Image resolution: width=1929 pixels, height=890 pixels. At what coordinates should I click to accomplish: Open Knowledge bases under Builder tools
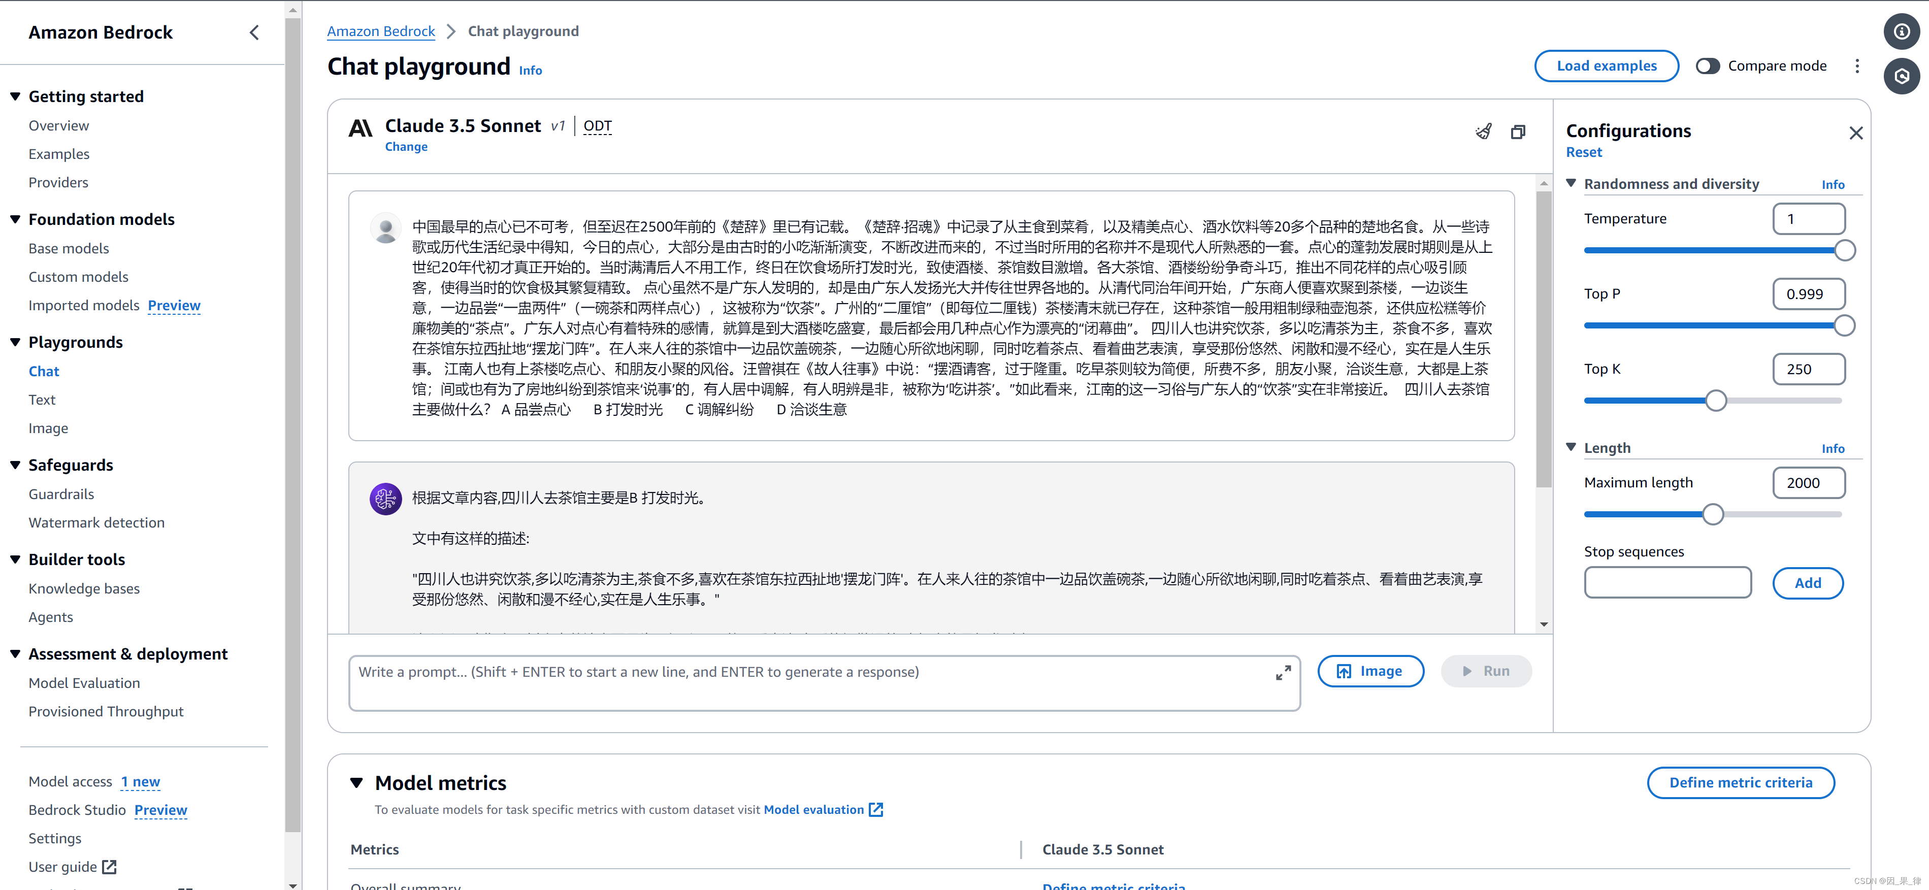click(84, 588)
